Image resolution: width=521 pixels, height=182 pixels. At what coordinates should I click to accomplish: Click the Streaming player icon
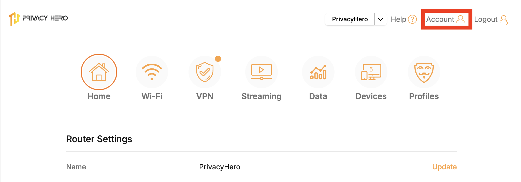click(x=261, y=72)
